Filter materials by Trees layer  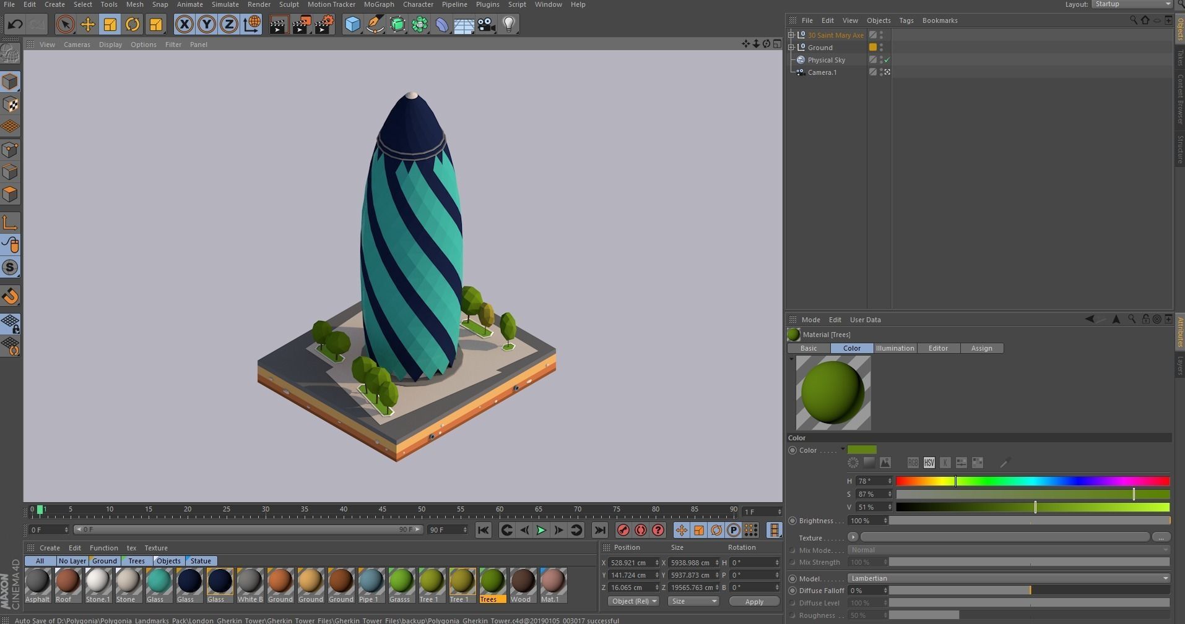(137, 561)
